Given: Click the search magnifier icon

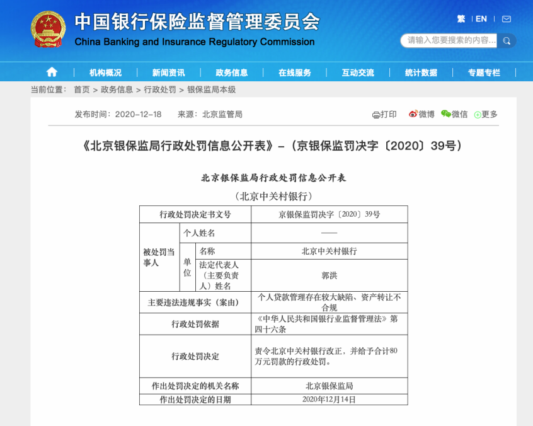Looking at the screenshot, I should [507, 40].
